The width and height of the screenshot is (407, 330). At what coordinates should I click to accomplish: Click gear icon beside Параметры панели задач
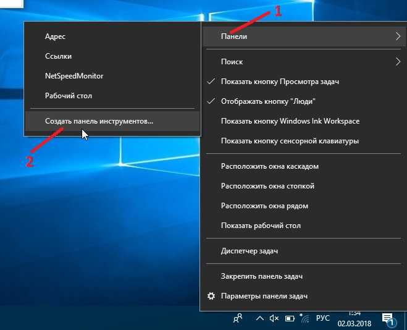pyautogui.click(x=211, y=296)
